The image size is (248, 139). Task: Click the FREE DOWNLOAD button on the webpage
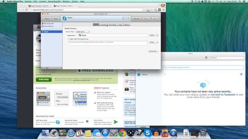(x=96, y=70)
